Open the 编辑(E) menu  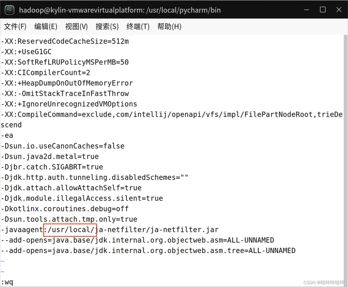(46, 27)
